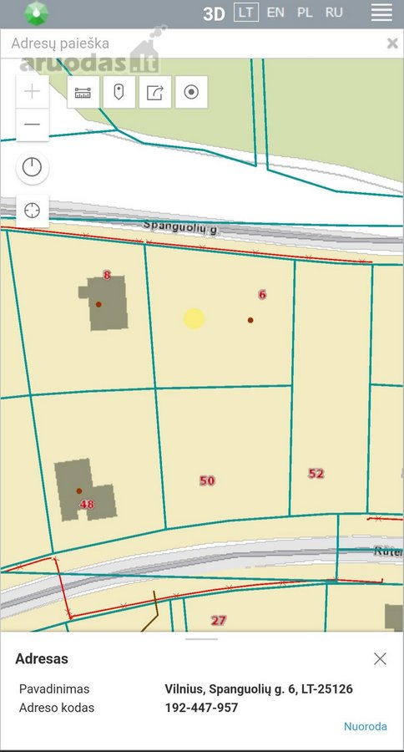404x752 pixels.
Task: Switch language to RU
Action: [x=334, y=13]
